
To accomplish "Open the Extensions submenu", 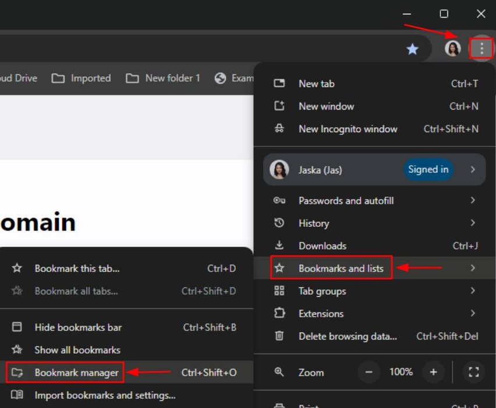I will point(375,314).
